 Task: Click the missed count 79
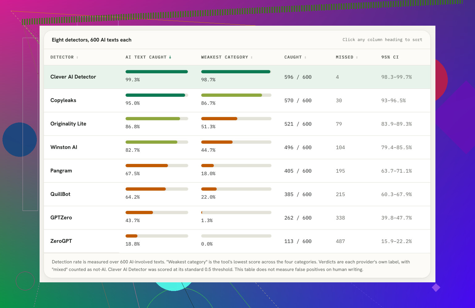[339, 124]
